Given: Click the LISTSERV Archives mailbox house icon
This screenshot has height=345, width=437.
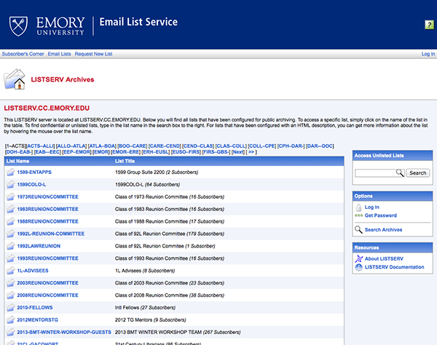Looking at the screenshot, I should [15, 79].
